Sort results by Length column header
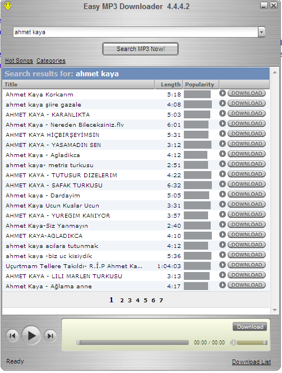This screenshot has height=373, width=282. coord(169,85)
